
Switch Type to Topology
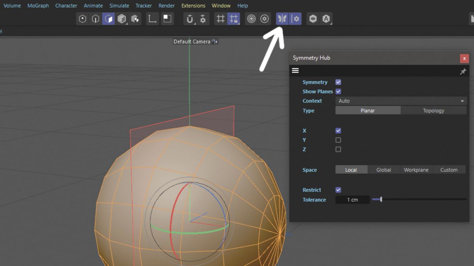tap(433, 111)
